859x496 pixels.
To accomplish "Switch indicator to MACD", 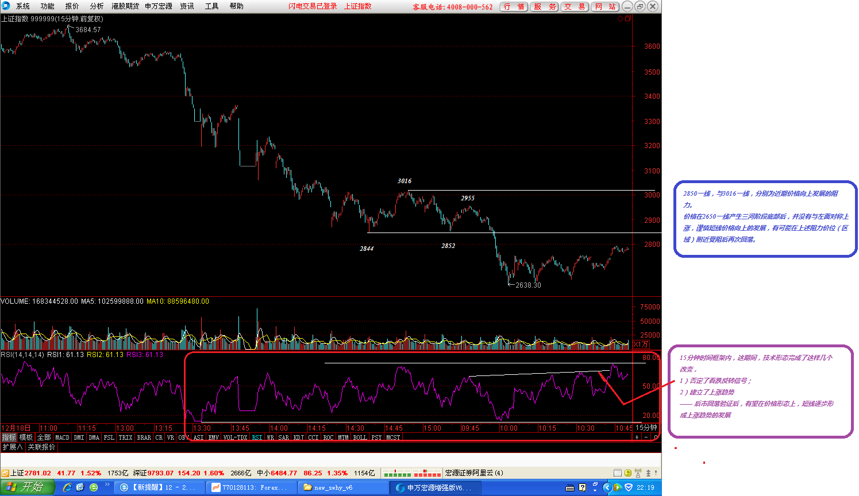I will pos(62,437).
